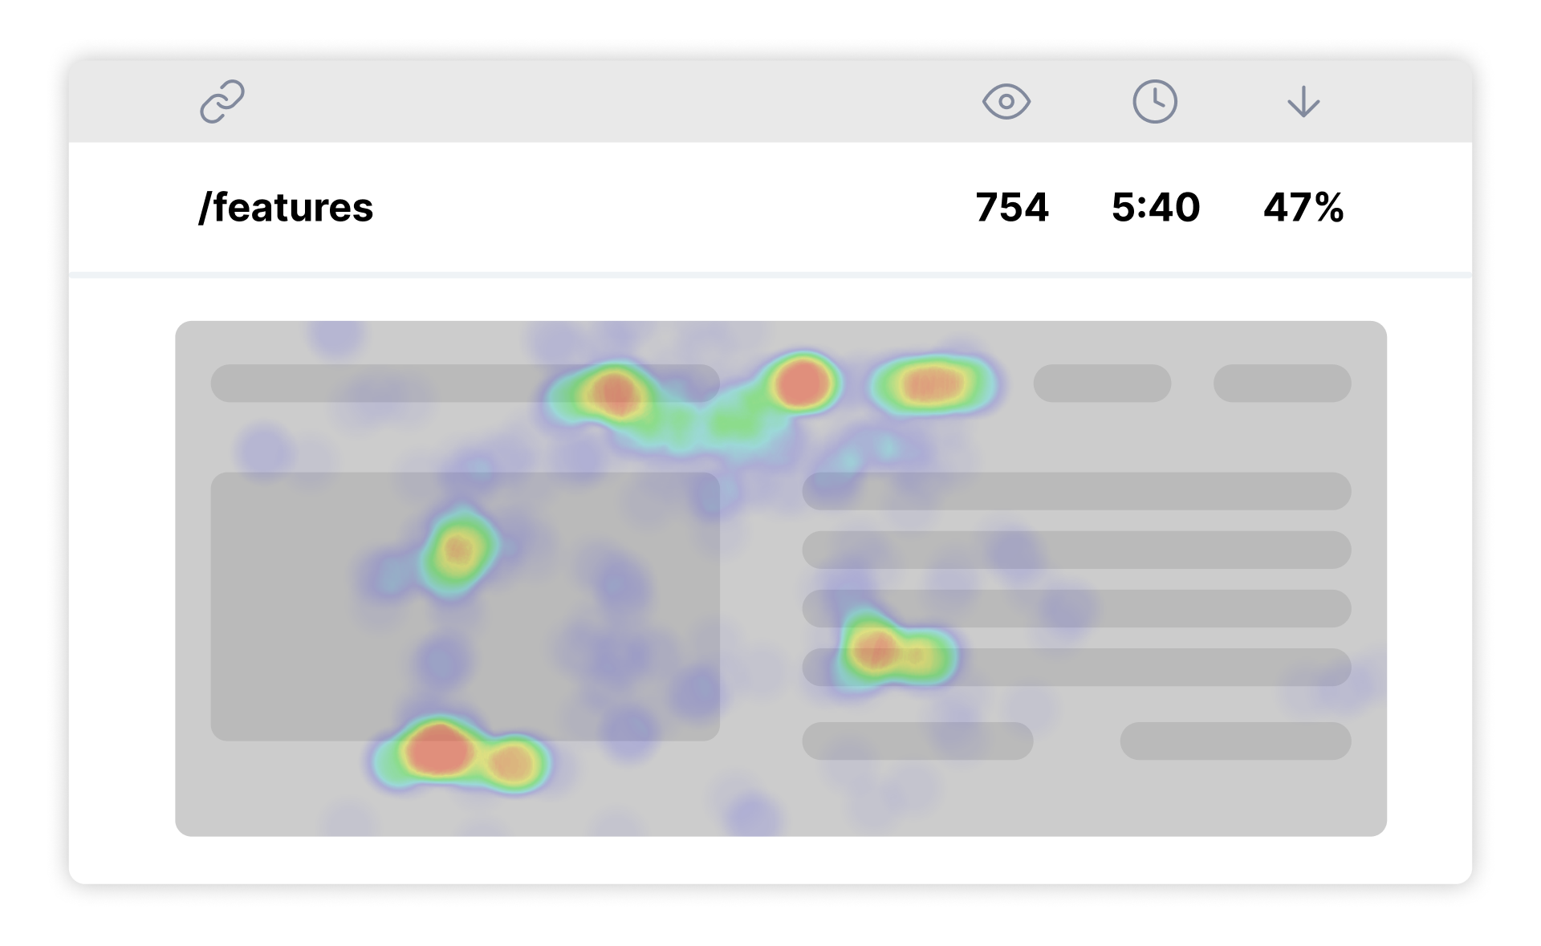Click the small hotspot inside the image placeholder

(458, 550)
